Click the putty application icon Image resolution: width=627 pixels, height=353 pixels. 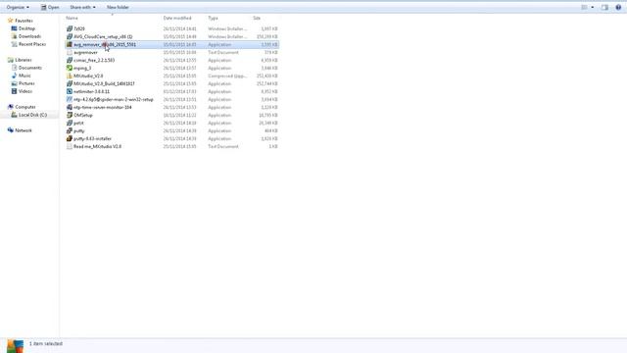[70, 130]
